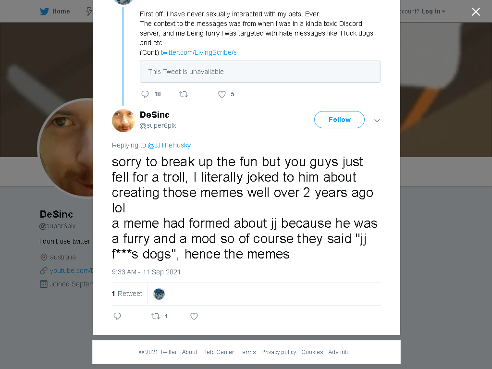This screenshot has height=369, width=492.
Task: Reply to DeSinc's tweet
Action: click(117, 316)
